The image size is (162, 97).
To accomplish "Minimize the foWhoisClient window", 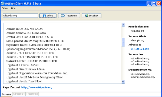I will 149,3.
